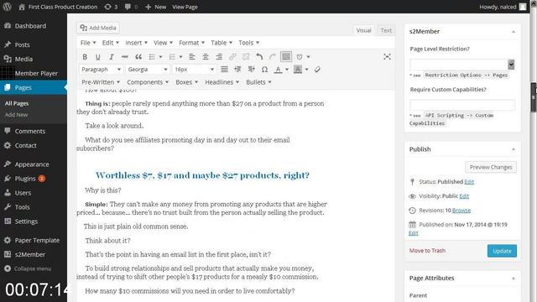Click the Update button

click(502, 251)
